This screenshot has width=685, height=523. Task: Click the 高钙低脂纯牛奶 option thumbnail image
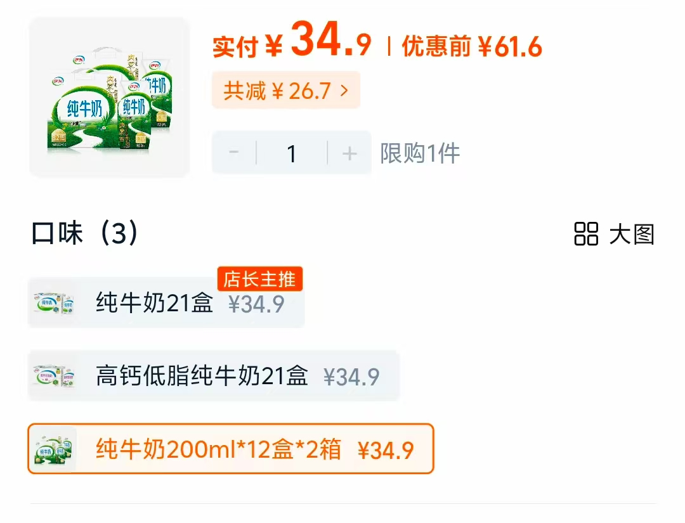click(x=53, y=376)
